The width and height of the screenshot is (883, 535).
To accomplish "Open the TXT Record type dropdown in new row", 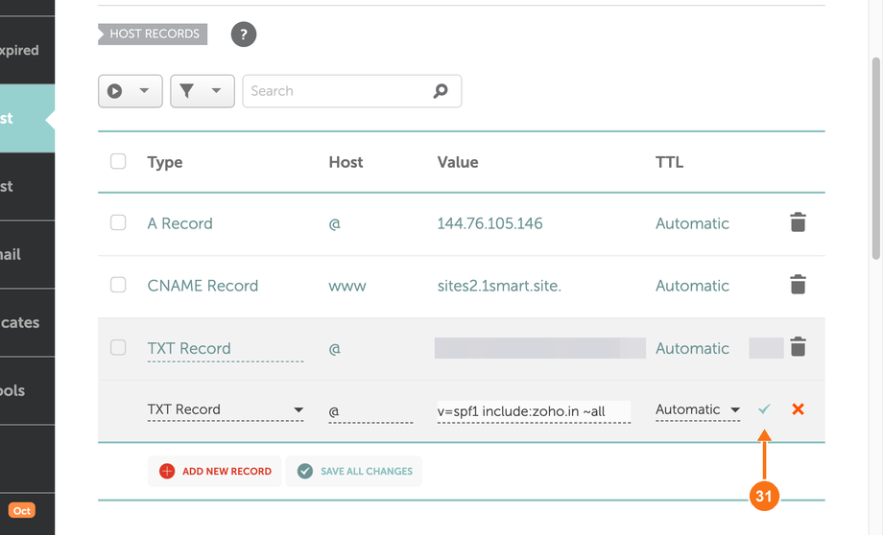I will point(226,409).
